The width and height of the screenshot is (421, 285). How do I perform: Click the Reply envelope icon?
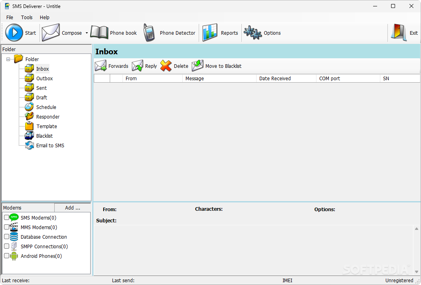137,66
